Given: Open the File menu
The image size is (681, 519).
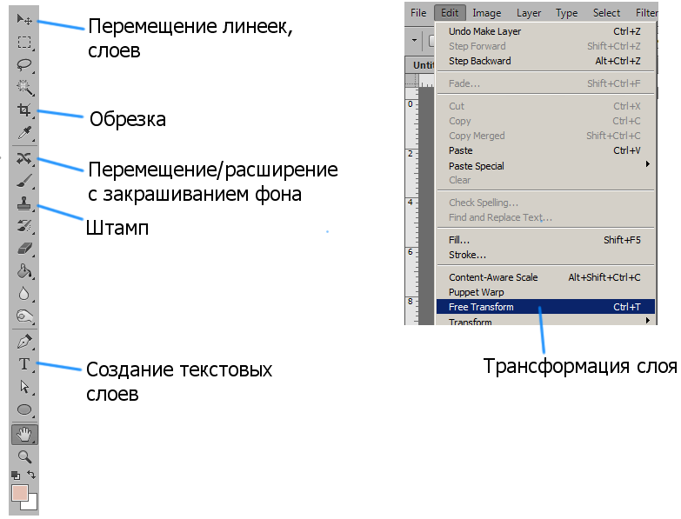Looking at the screenshot, I should (x=418, y=13).
